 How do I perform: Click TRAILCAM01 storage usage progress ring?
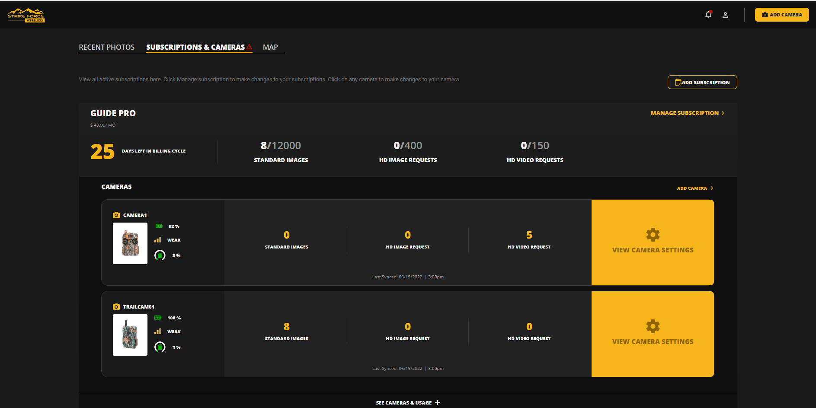click(x=160, y=347)
